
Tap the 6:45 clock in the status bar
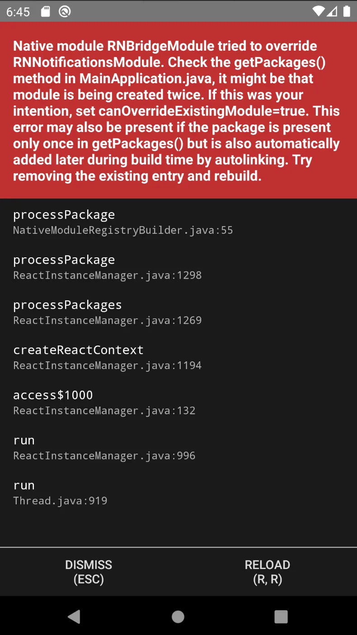tap(18, 11)
